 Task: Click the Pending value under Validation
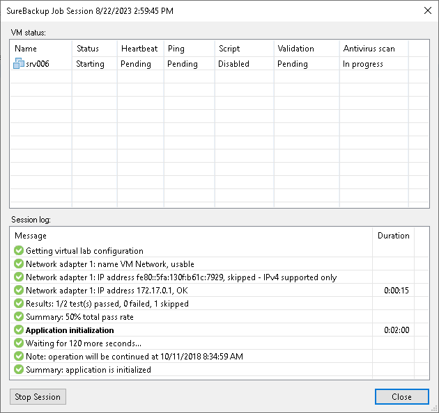[x=293, y=64]
